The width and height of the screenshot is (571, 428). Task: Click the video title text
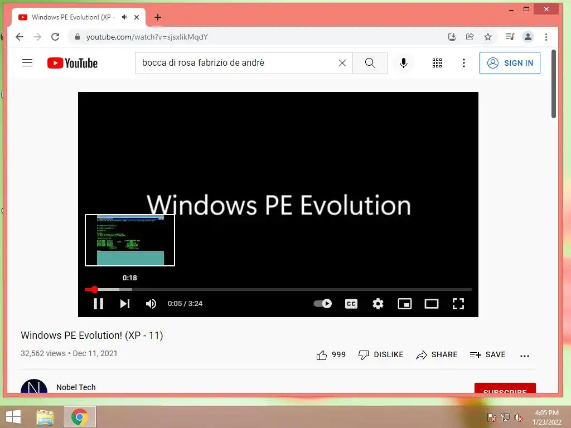coord(92,335)
